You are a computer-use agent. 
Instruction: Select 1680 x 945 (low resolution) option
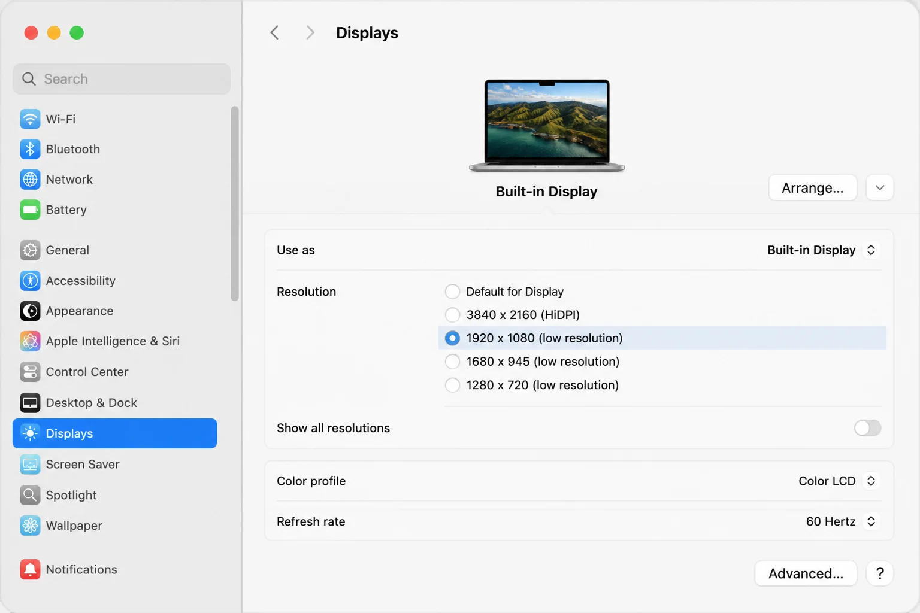point(452,362)
